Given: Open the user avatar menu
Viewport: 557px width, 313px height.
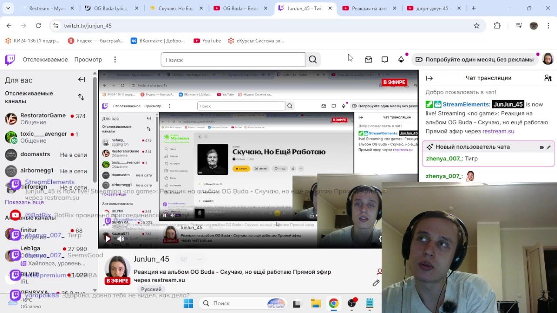Looking at the screenshot, I should (x=548, y=59).
